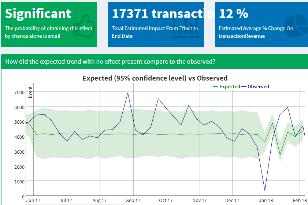Toggle the Observed series in the legend
308x205 pixels.
(255, 87)
